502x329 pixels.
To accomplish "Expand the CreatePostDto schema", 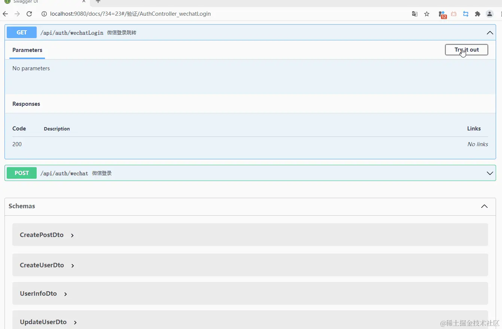I will (x=72, y=235).
